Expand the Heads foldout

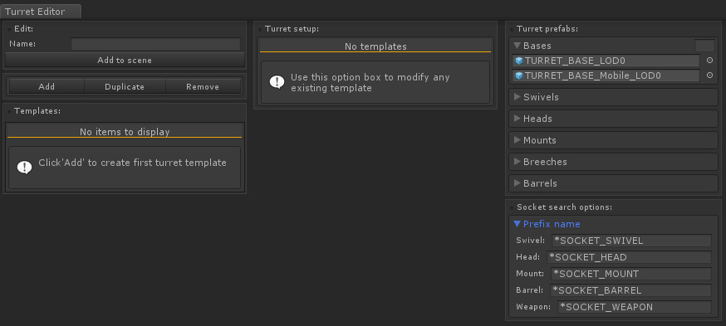[518, 119]
